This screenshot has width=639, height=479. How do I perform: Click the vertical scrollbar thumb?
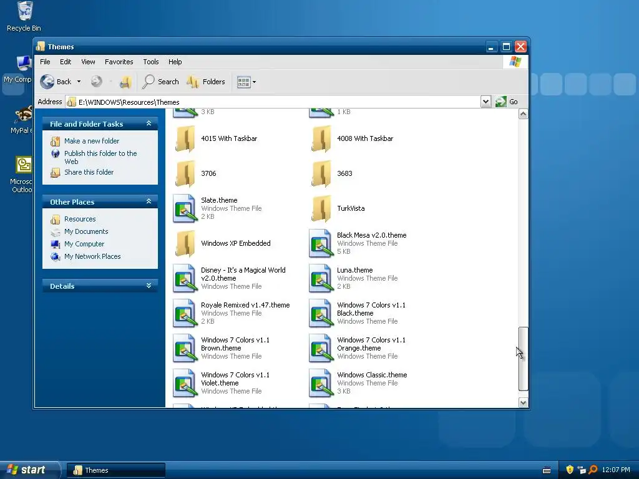point(524,359)
